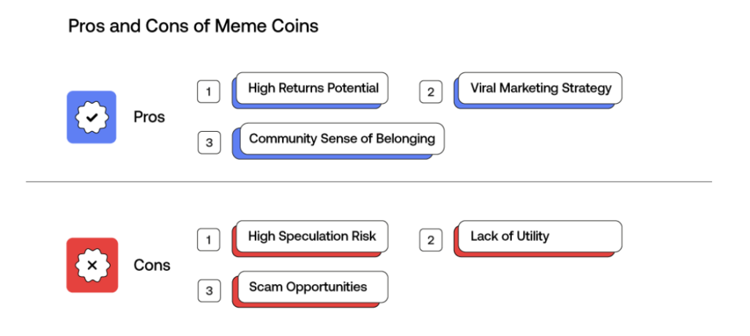The height and width of the screenshot is (336, 750).
Task: Open the High Returns Potential card
Action: click(313, 89)
